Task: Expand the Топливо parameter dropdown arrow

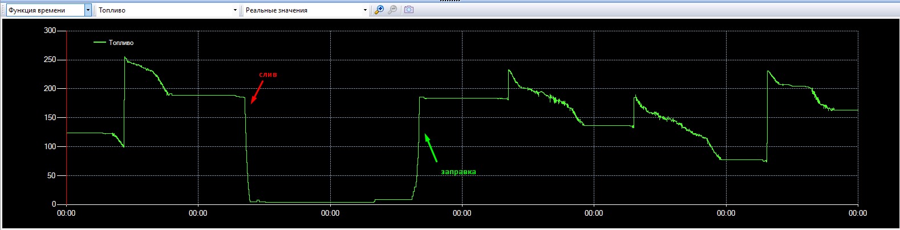Action: [x=235, y=10]
